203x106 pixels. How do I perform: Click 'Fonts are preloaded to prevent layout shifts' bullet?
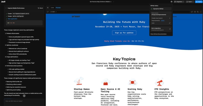pyautogui.click(x=21, y=37)
